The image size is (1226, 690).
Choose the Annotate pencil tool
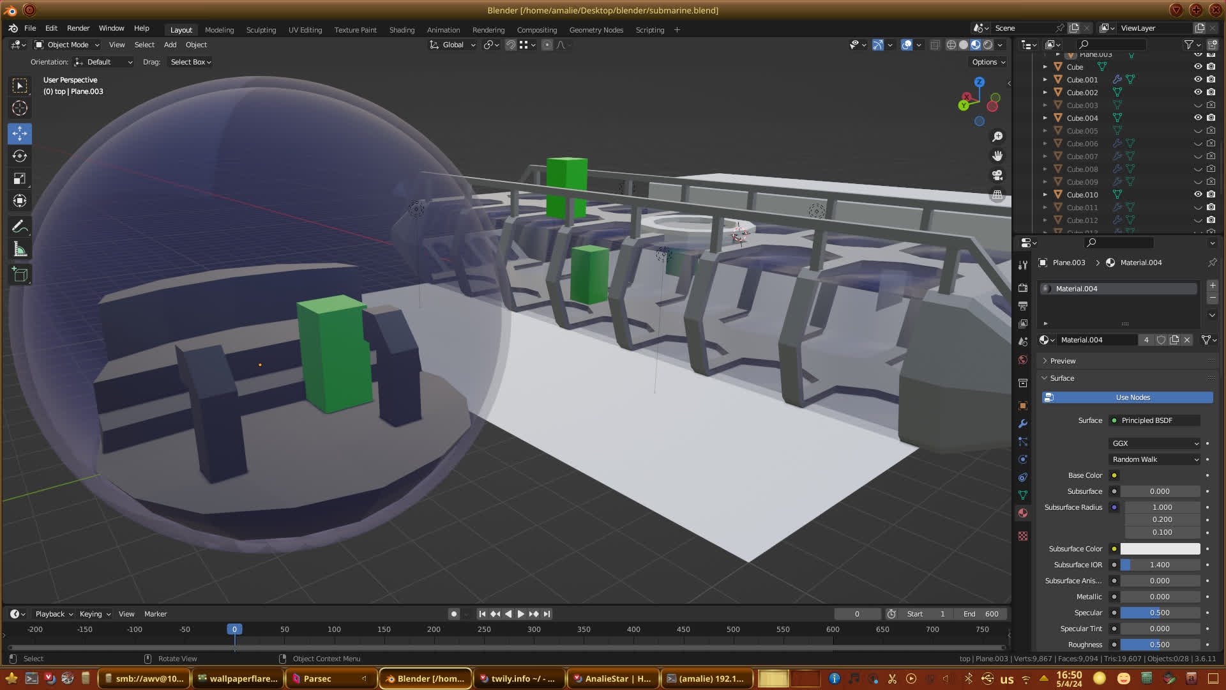pos(20,227)
